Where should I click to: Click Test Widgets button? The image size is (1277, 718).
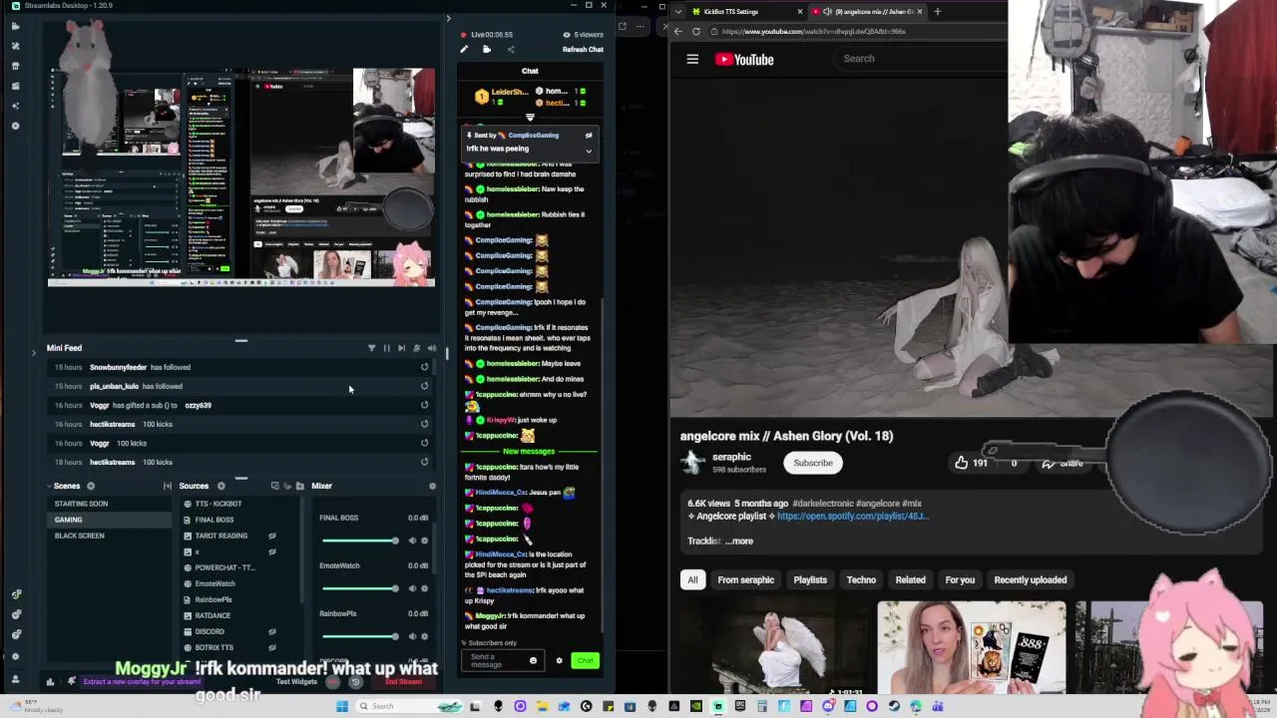(296, 682)
